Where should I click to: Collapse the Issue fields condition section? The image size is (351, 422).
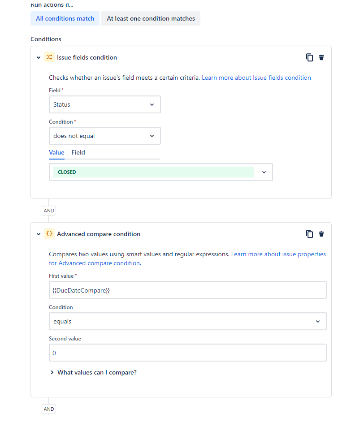[x=39, y=57]
